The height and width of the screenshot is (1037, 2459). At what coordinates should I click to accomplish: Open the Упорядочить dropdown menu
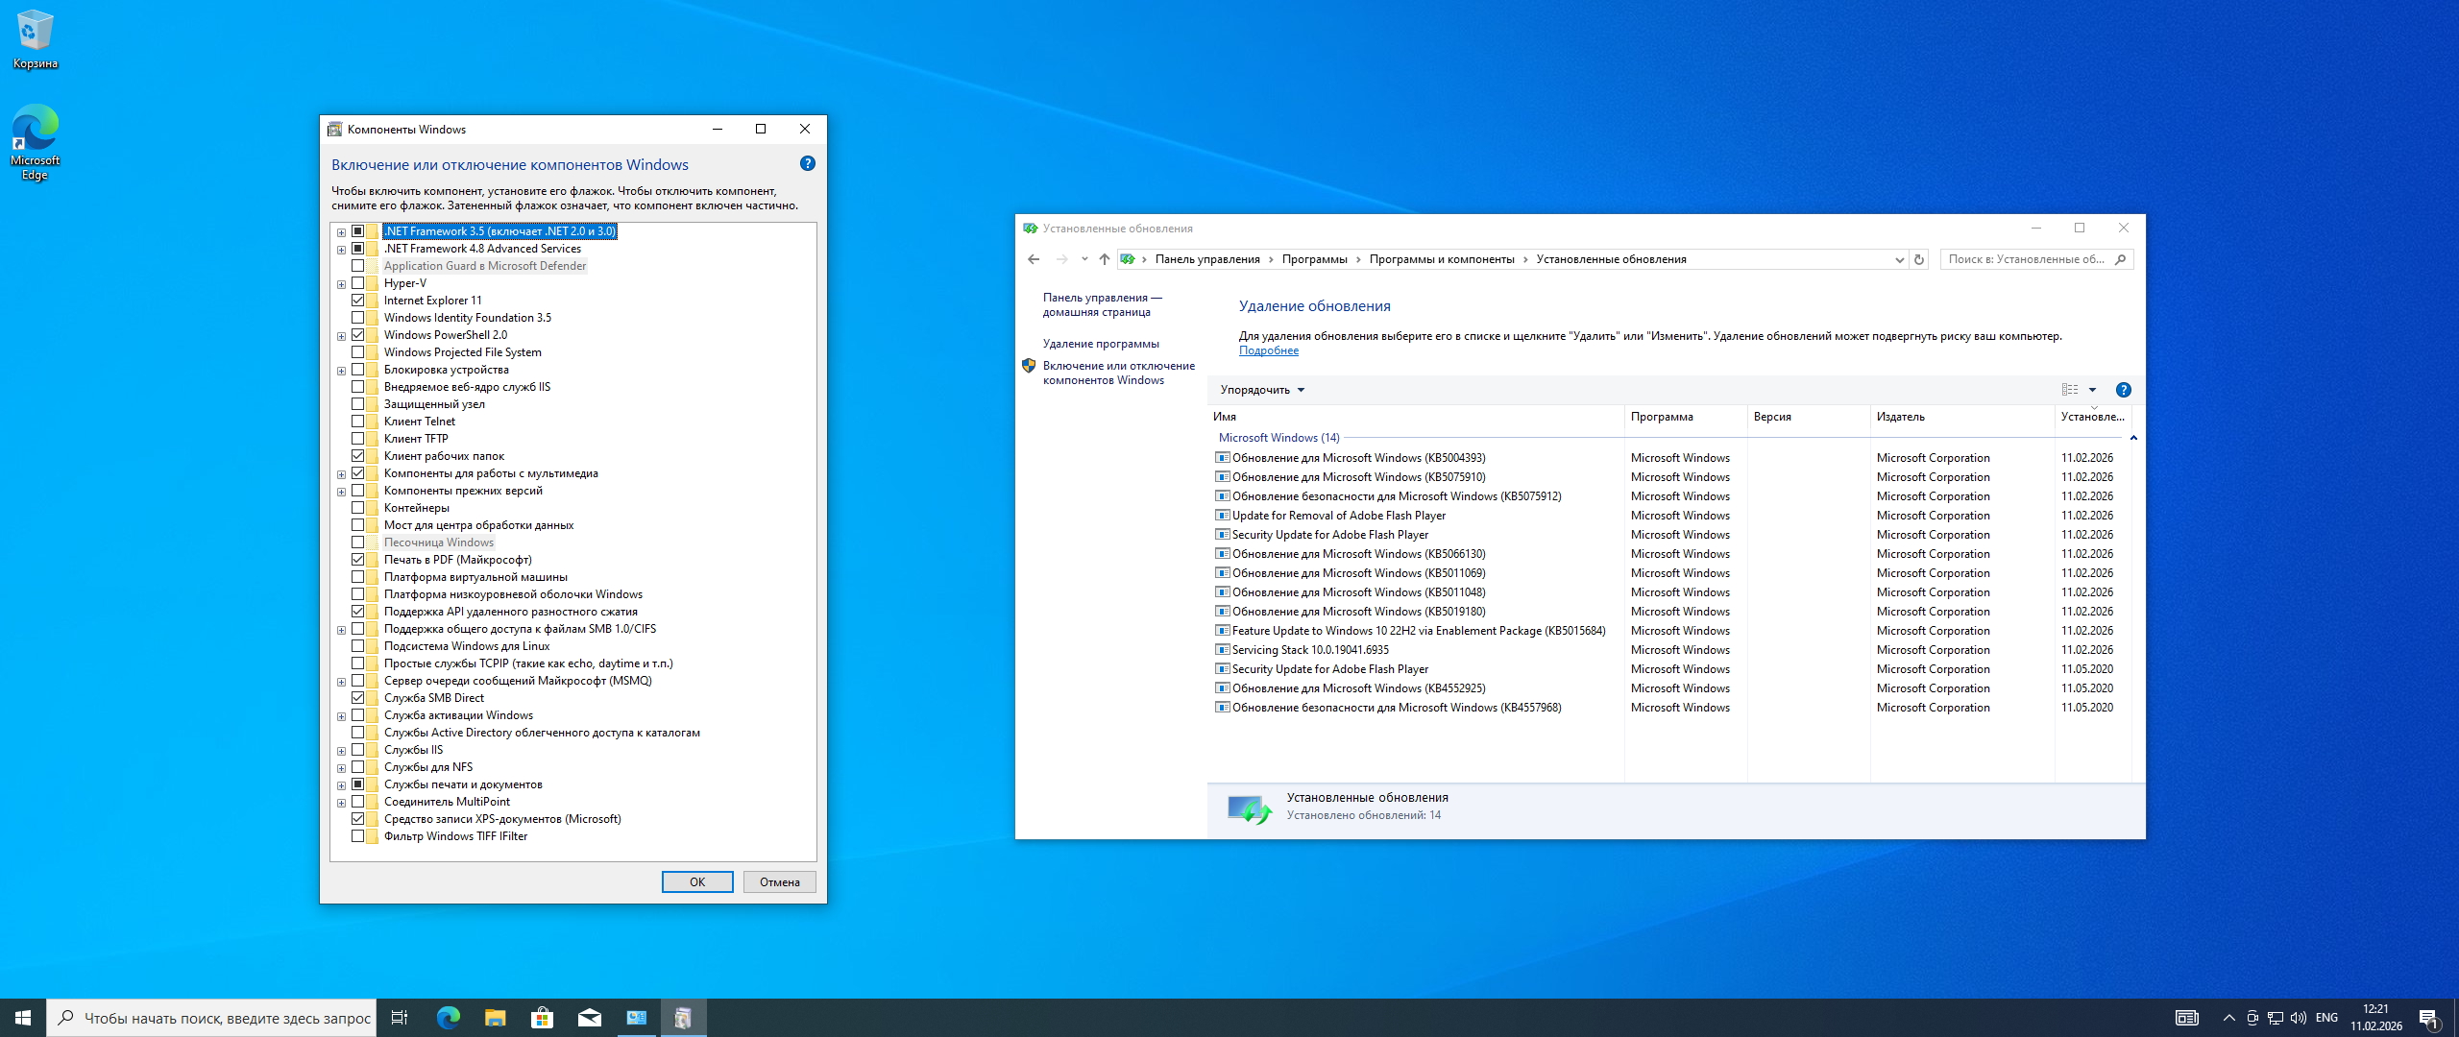point(1261,390)
